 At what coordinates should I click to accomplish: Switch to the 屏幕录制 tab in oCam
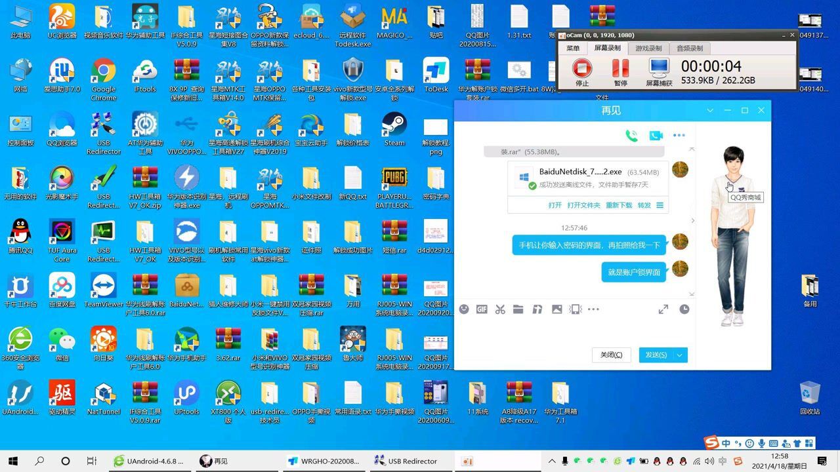pos(607,49)
